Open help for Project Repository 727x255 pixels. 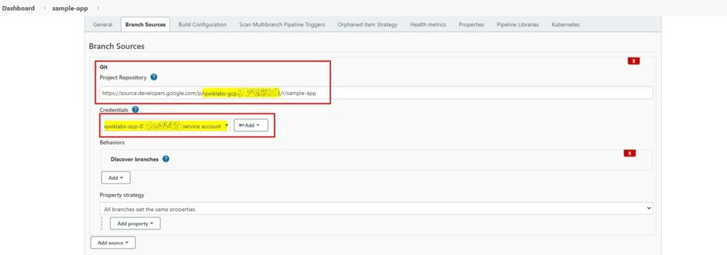(154, 77)
